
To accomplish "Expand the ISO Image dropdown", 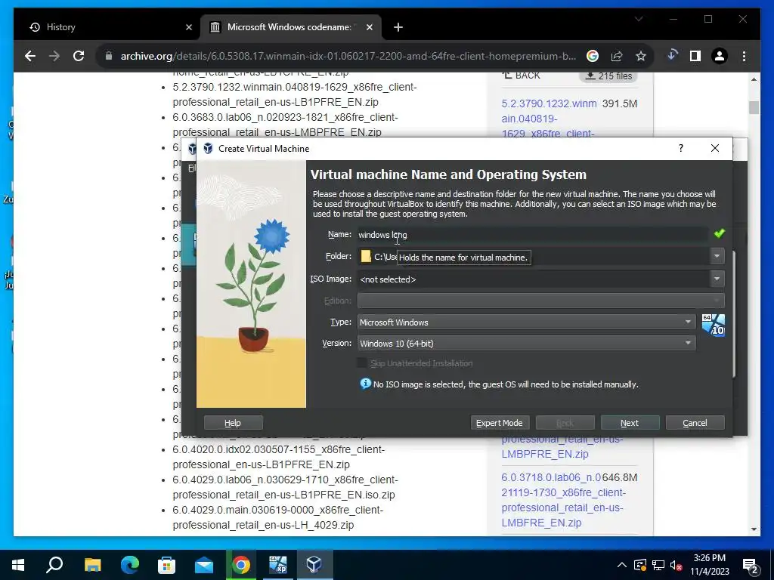I will 717,279.
